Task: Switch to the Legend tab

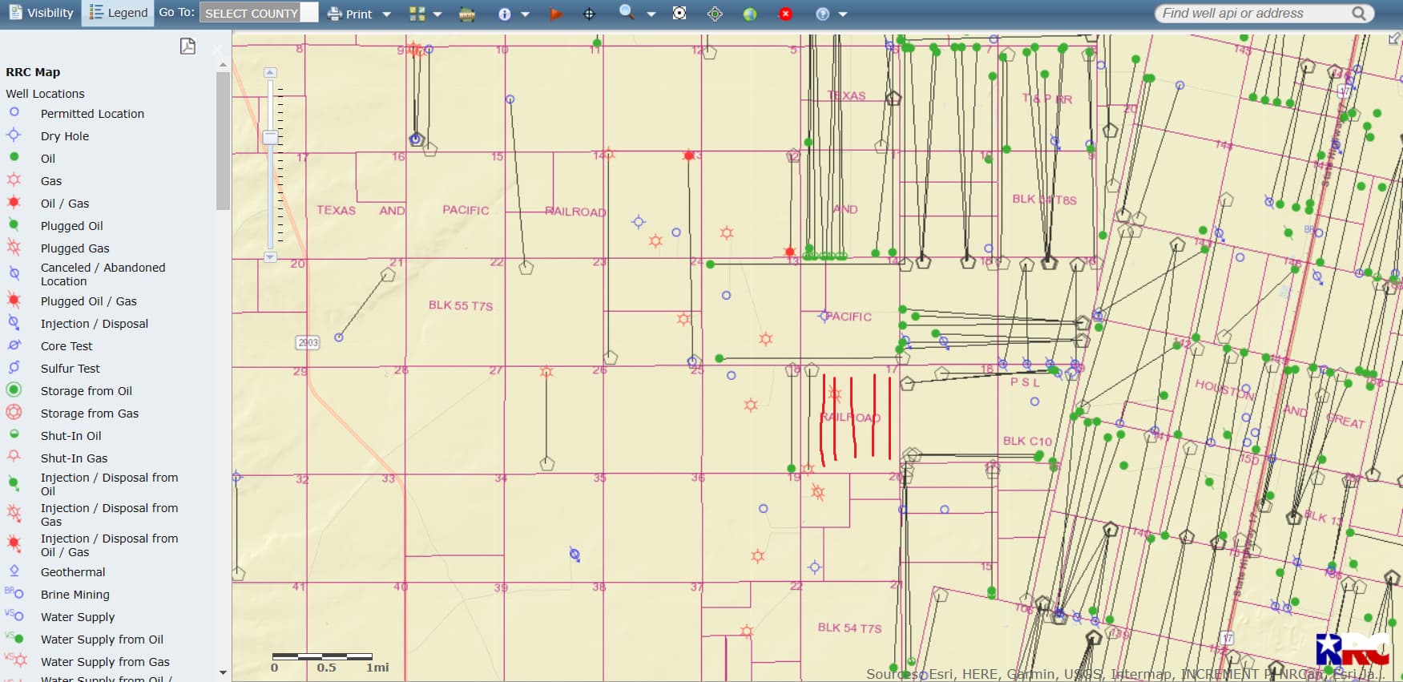Action: coord(118,13)
